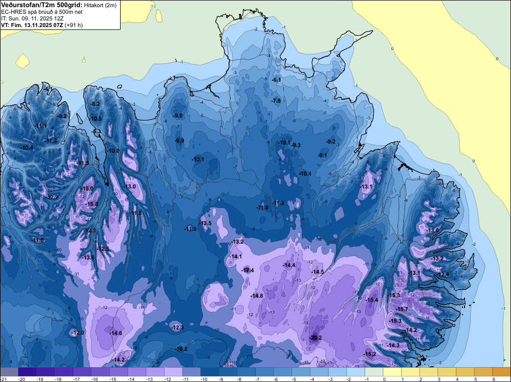Click the 'EC-HRES spá brúuð á 500m net' line
The width and height of the screenshot is (511, 382).
42,12
